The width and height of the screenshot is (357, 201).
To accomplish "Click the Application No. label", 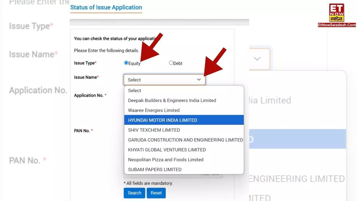I will [x=90, y=95].
